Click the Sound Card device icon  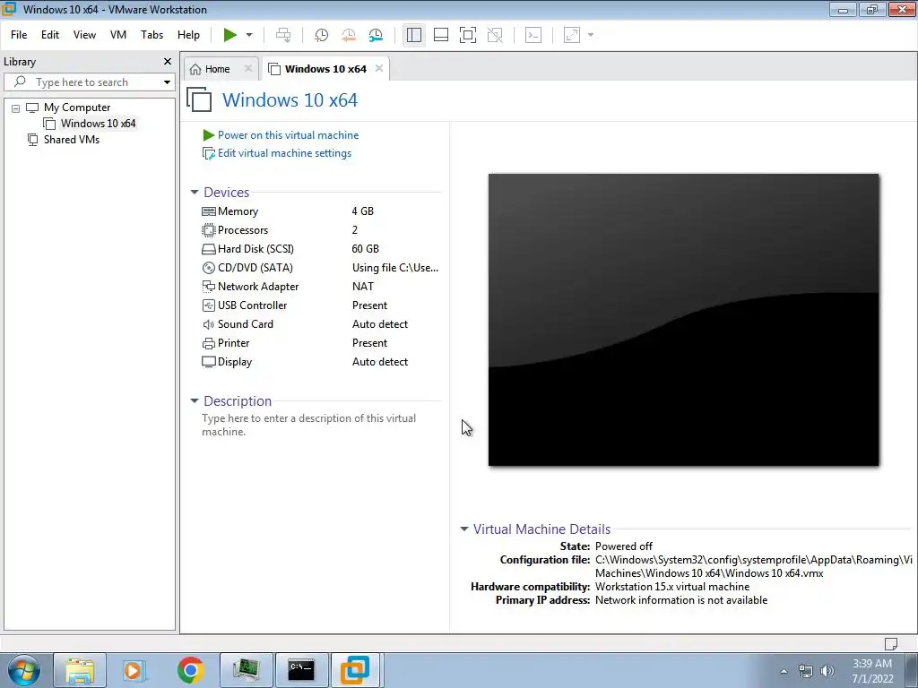tap(208, 324)
